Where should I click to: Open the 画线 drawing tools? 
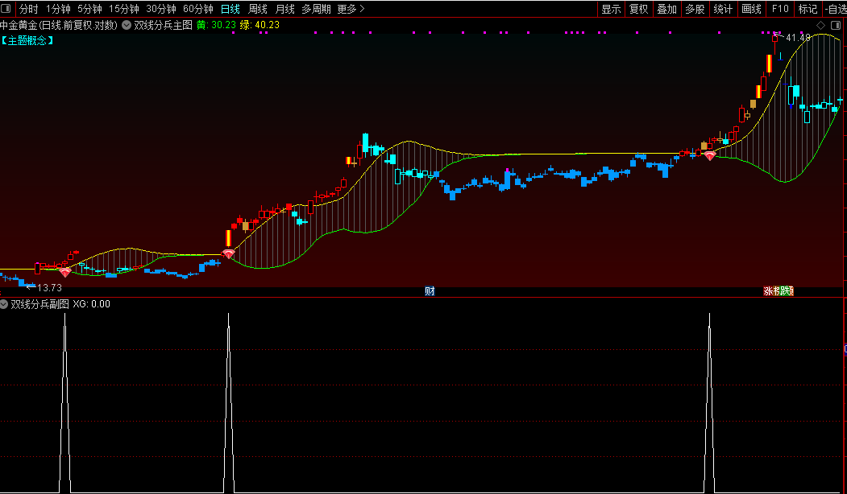[x=751, y=9]
